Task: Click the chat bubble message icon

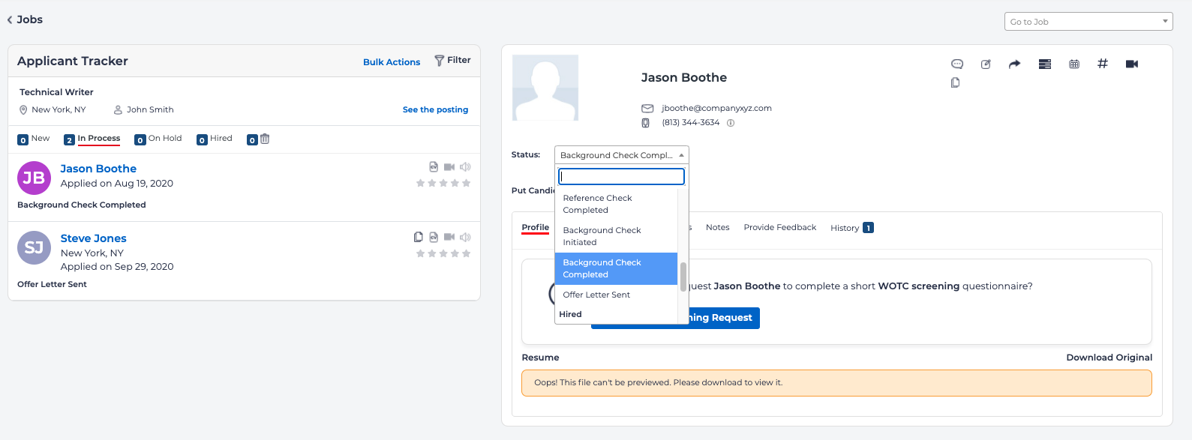Action: click(x=957, y=64)
